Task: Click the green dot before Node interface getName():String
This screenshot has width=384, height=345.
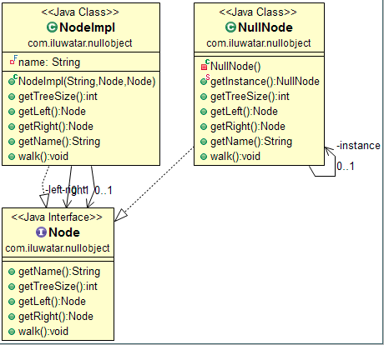Action: click(12, 272)
